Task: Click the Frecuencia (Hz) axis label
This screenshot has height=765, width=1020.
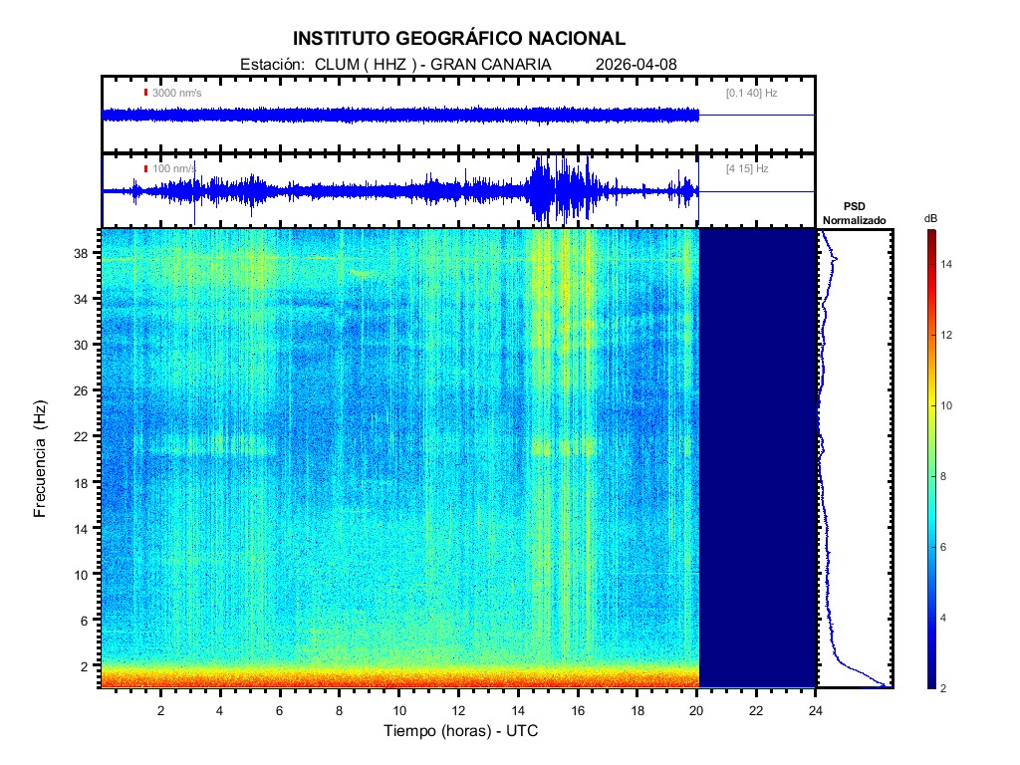Action: point(41,457)
